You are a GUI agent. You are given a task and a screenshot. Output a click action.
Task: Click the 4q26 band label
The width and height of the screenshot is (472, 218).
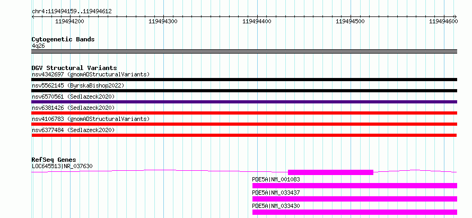point(38,46)
